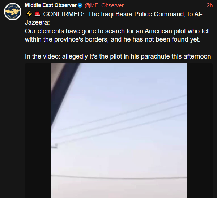Click the right black letterbox of the video
This screenshot has height=198, width=217.
point(200,130)
